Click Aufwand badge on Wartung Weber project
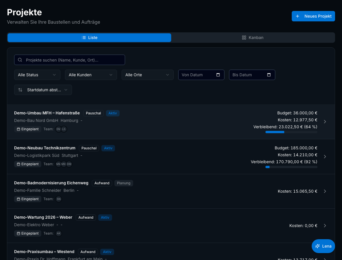The image size is (342, 260). click(86, 218)
